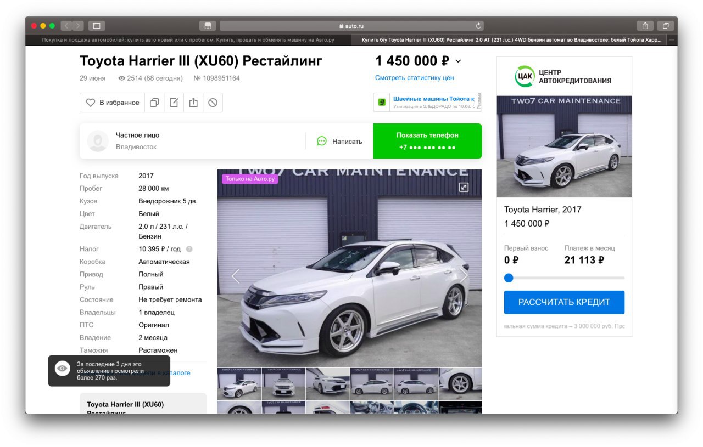Click the views counter '2514 (68 сегодня)'
Viewport: 703px width, 447px height.
pyautogui.click(x=150, y=78)
